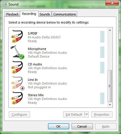
Task: Open the Sounds tab
Action: coord(45,14)
